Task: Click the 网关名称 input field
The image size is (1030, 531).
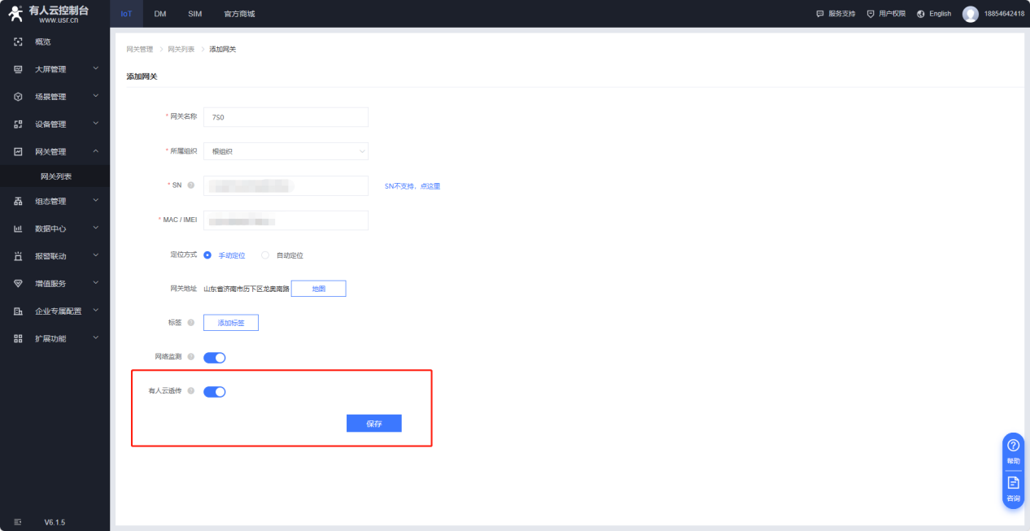Action: [286, 117]
